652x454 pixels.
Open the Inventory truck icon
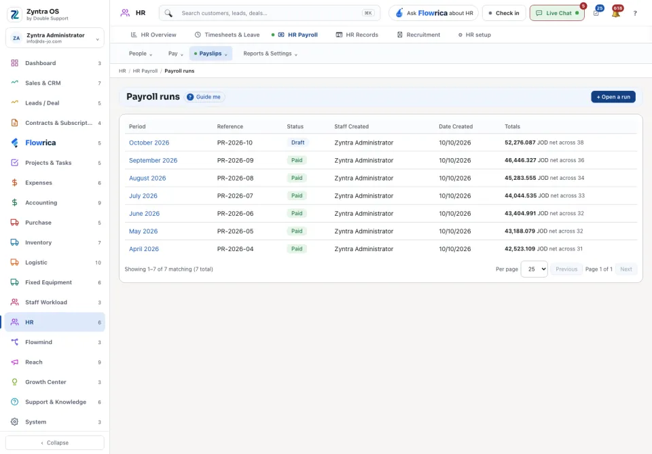click(14, 242)
